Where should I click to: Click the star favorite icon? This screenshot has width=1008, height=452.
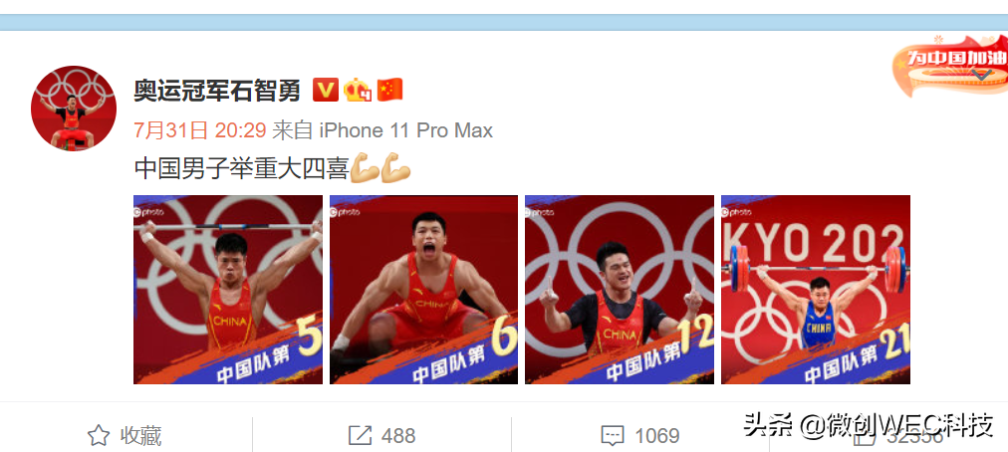click(99, 436)
